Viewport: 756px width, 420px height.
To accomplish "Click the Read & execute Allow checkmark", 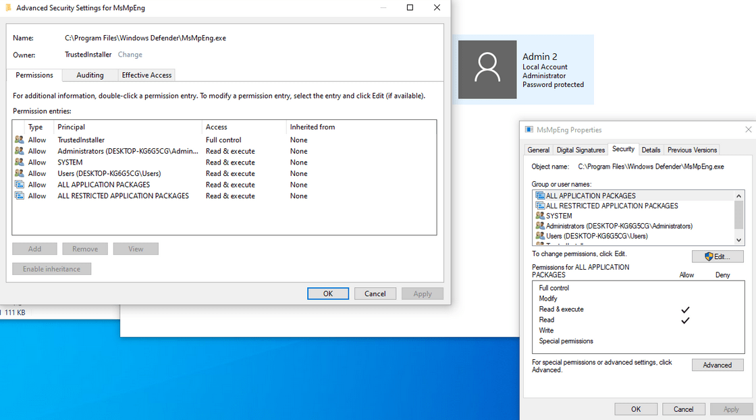I will click(x=685, y=309).
